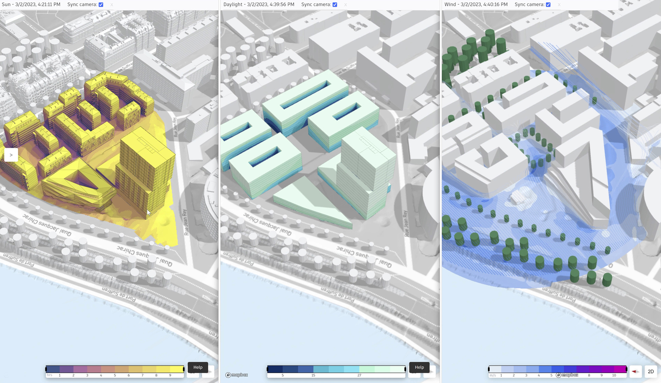Click the dark navy swatch on daylight legend

pyautogui.click(x=275, y=369)
